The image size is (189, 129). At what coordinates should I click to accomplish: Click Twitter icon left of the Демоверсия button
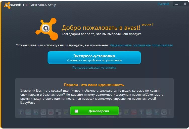[28, 112]
